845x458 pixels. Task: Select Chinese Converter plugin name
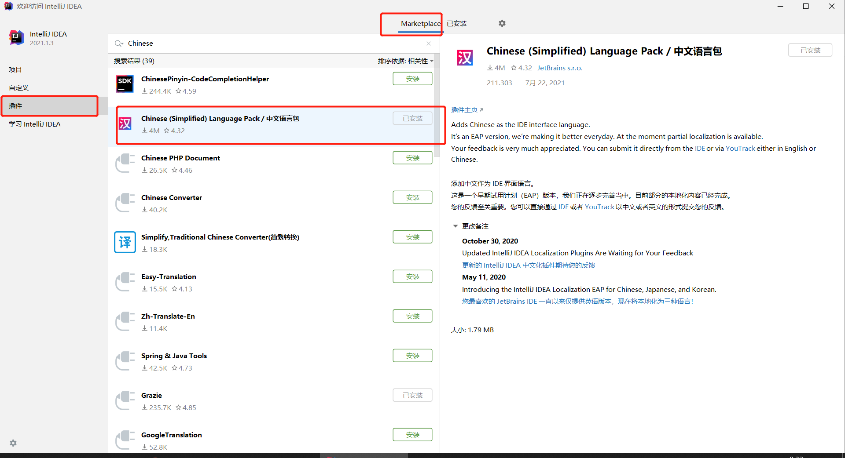coord(172,198)
